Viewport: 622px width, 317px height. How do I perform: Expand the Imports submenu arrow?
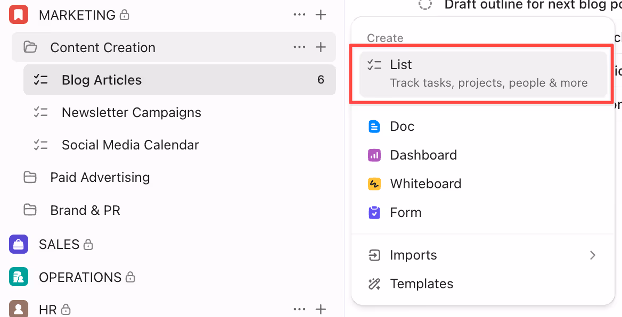click(x=592, y=255)
